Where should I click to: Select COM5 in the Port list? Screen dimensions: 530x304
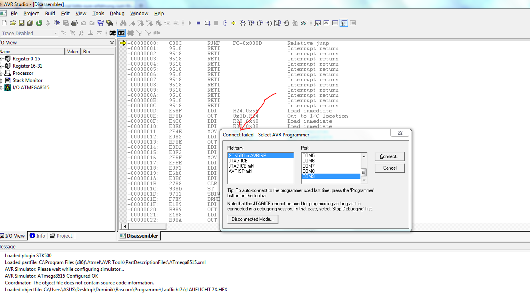(331, 156)
